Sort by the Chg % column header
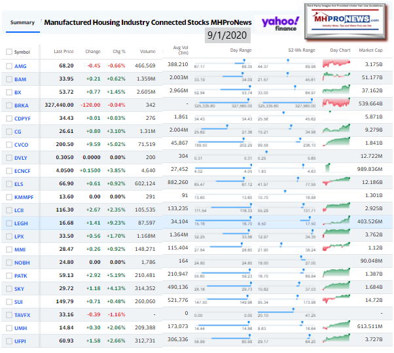Screen dimensions: 394x353 coord(117,51)
